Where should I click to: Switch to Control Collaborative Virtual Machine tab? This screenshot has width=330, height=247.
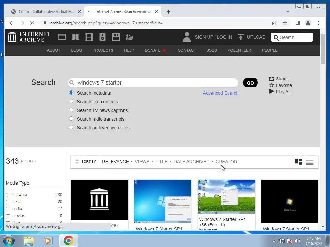click(x=46, y=12)
